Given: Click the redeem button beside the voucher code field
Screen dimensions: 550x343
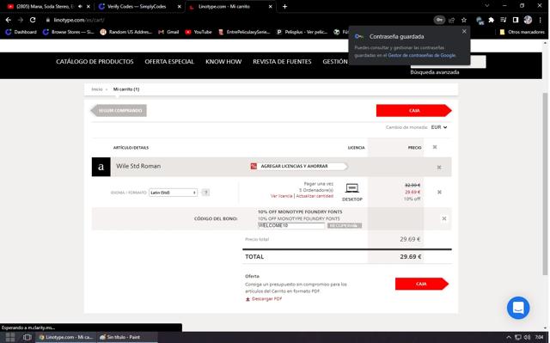Looking at the screenshot, I should click(345, 225).
